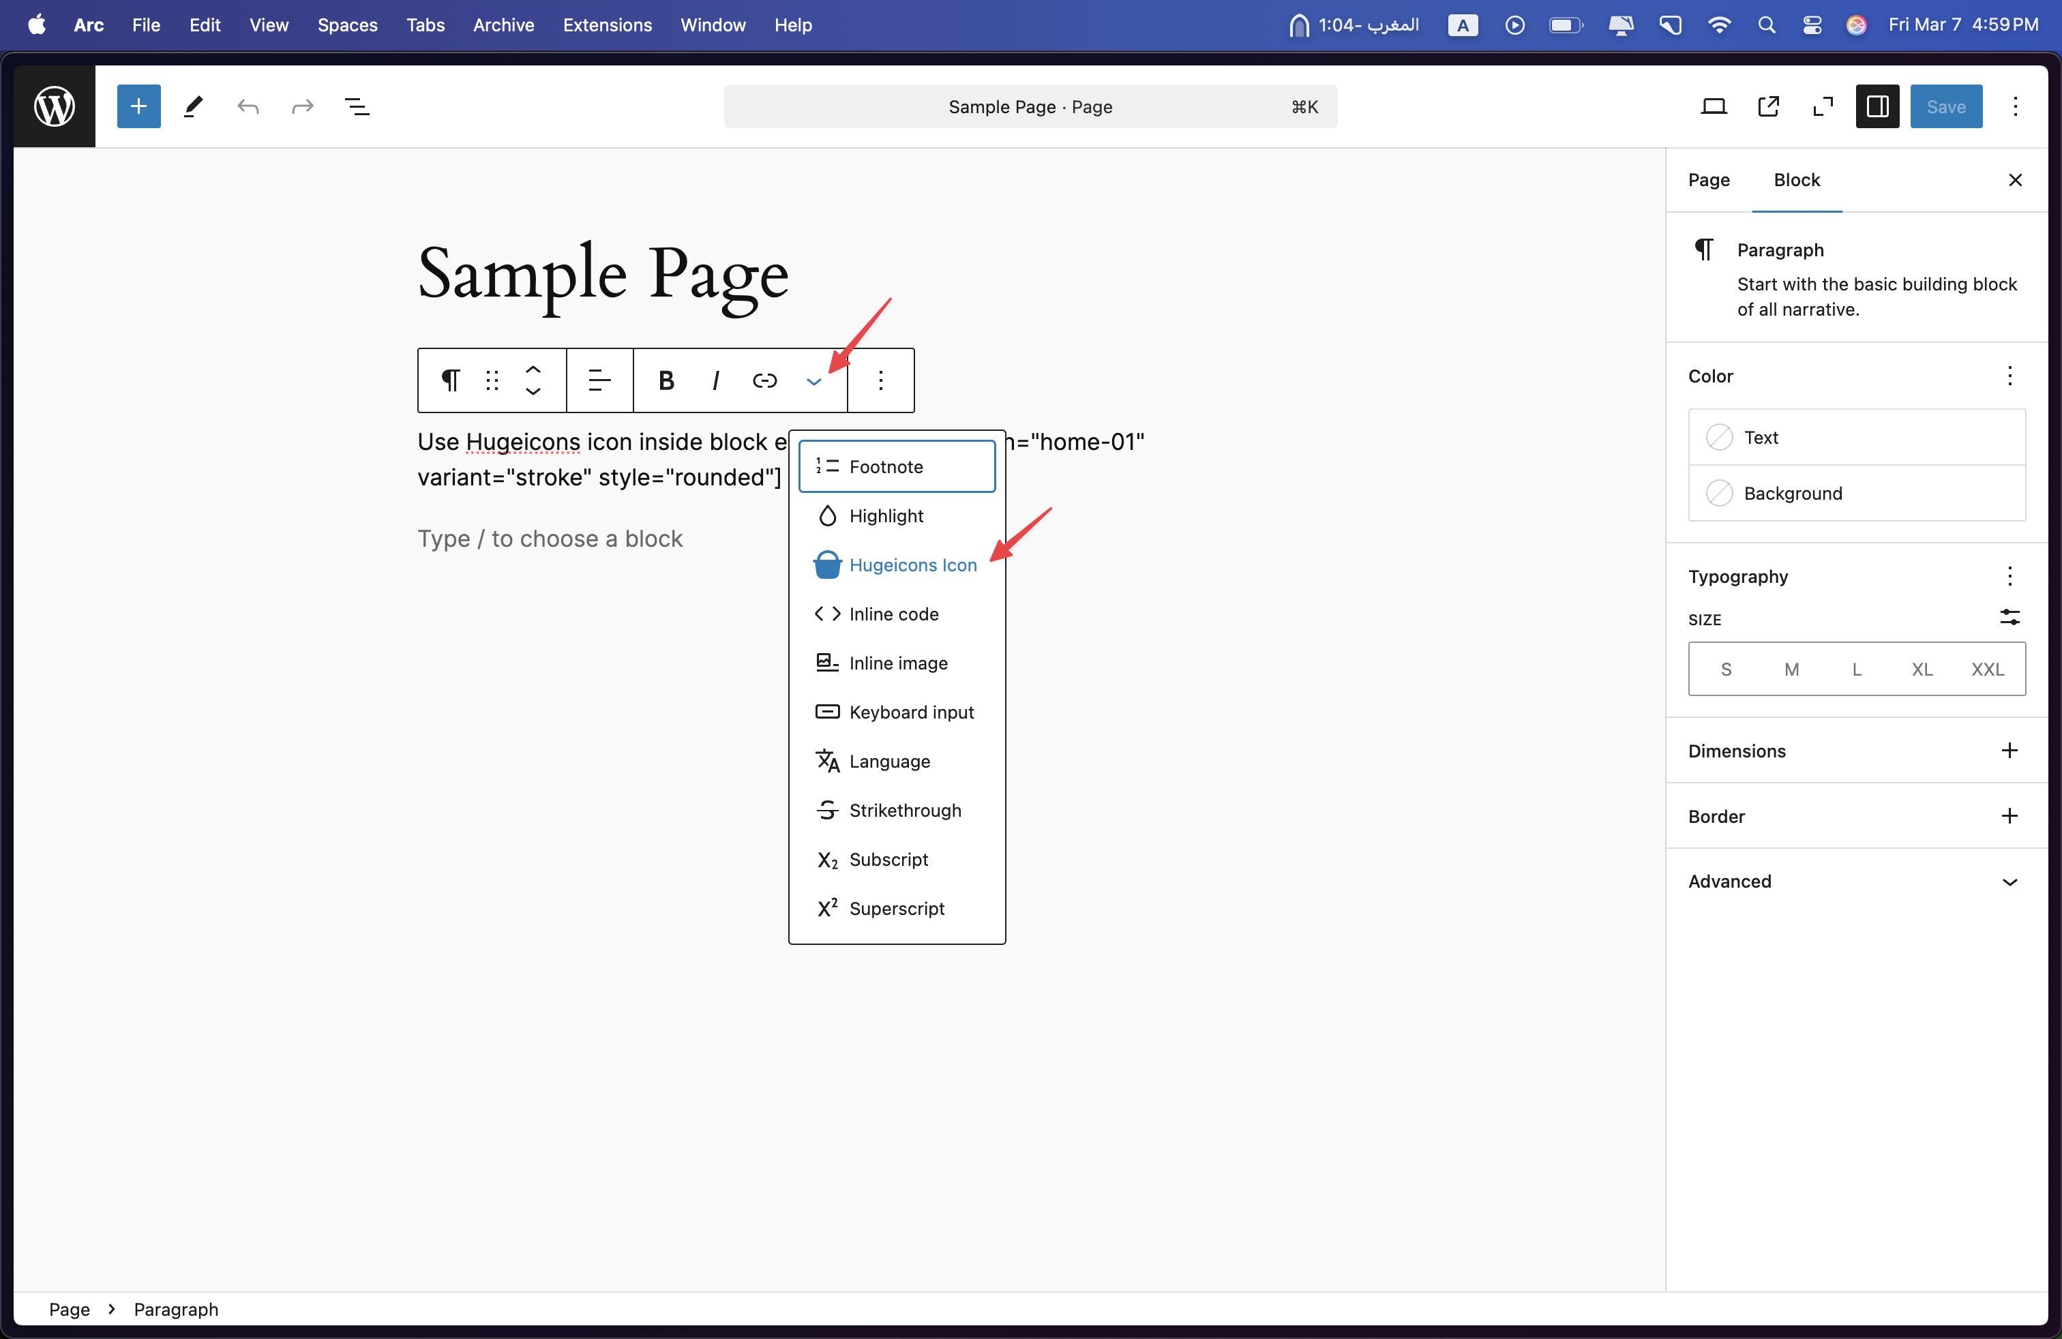
Task: Switch to the Page tab
Action: coord(1709,180)
